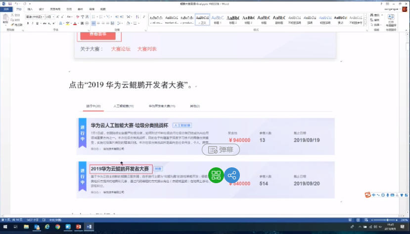Click the Redo/repeat icon in title bar
The height and width of the screenshot is (234, 410).
tap(25, 3)
